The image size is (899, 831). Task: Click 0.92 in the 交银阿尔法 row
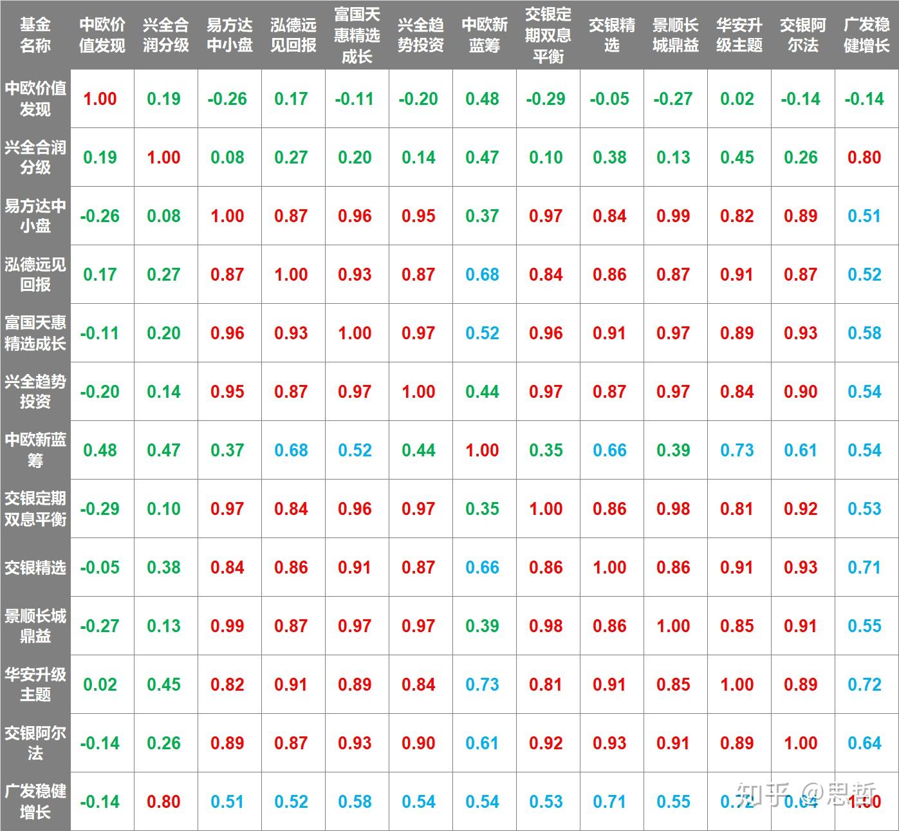546,743
